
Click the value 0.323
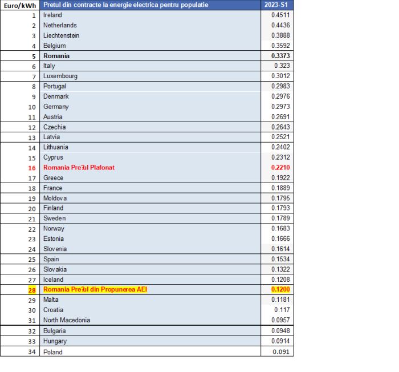[x=282, y=66]
